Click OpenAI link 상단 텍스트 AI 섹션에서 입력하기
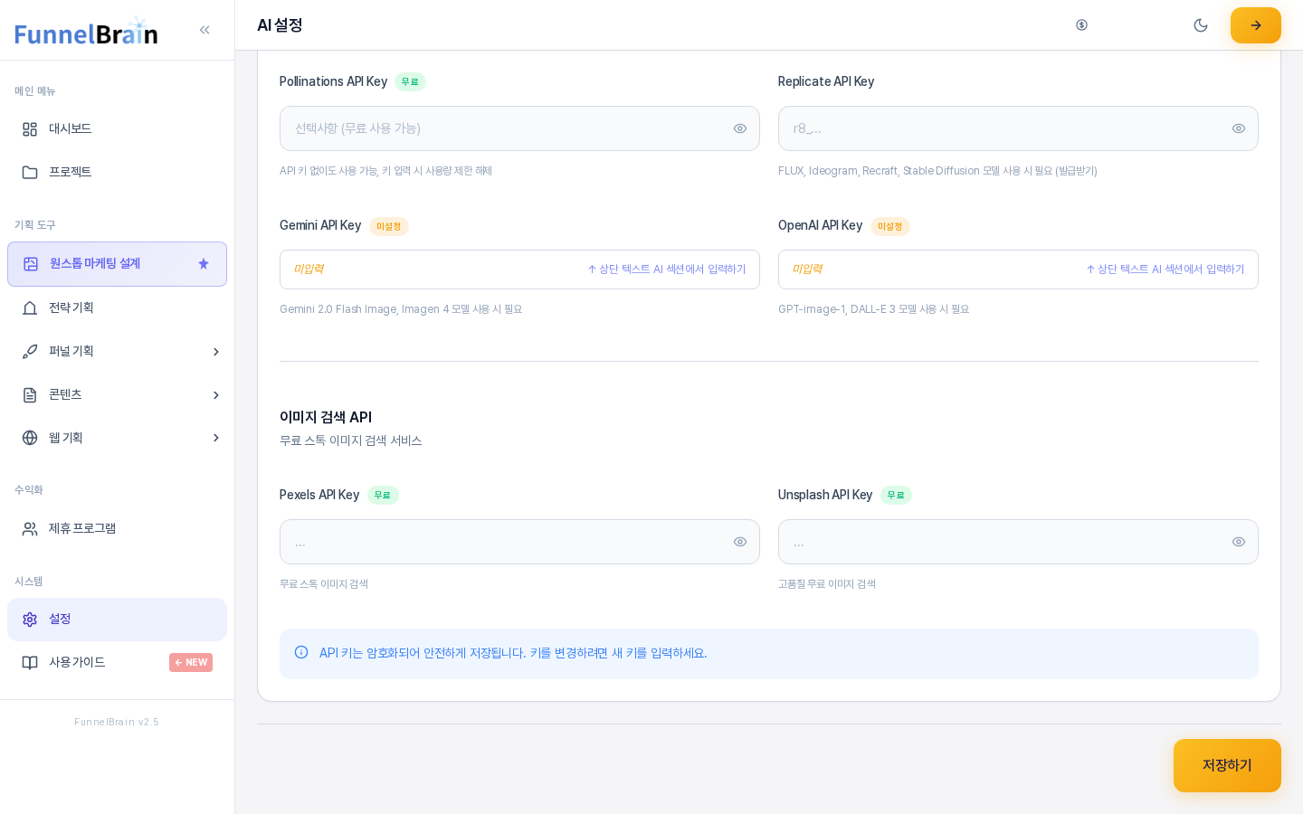The width and height of the screenshot is (1303, 814). pos(1165,270)
